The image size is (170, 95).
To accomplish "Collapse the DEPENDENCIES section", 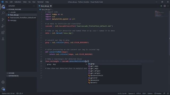I will [22, 76].
